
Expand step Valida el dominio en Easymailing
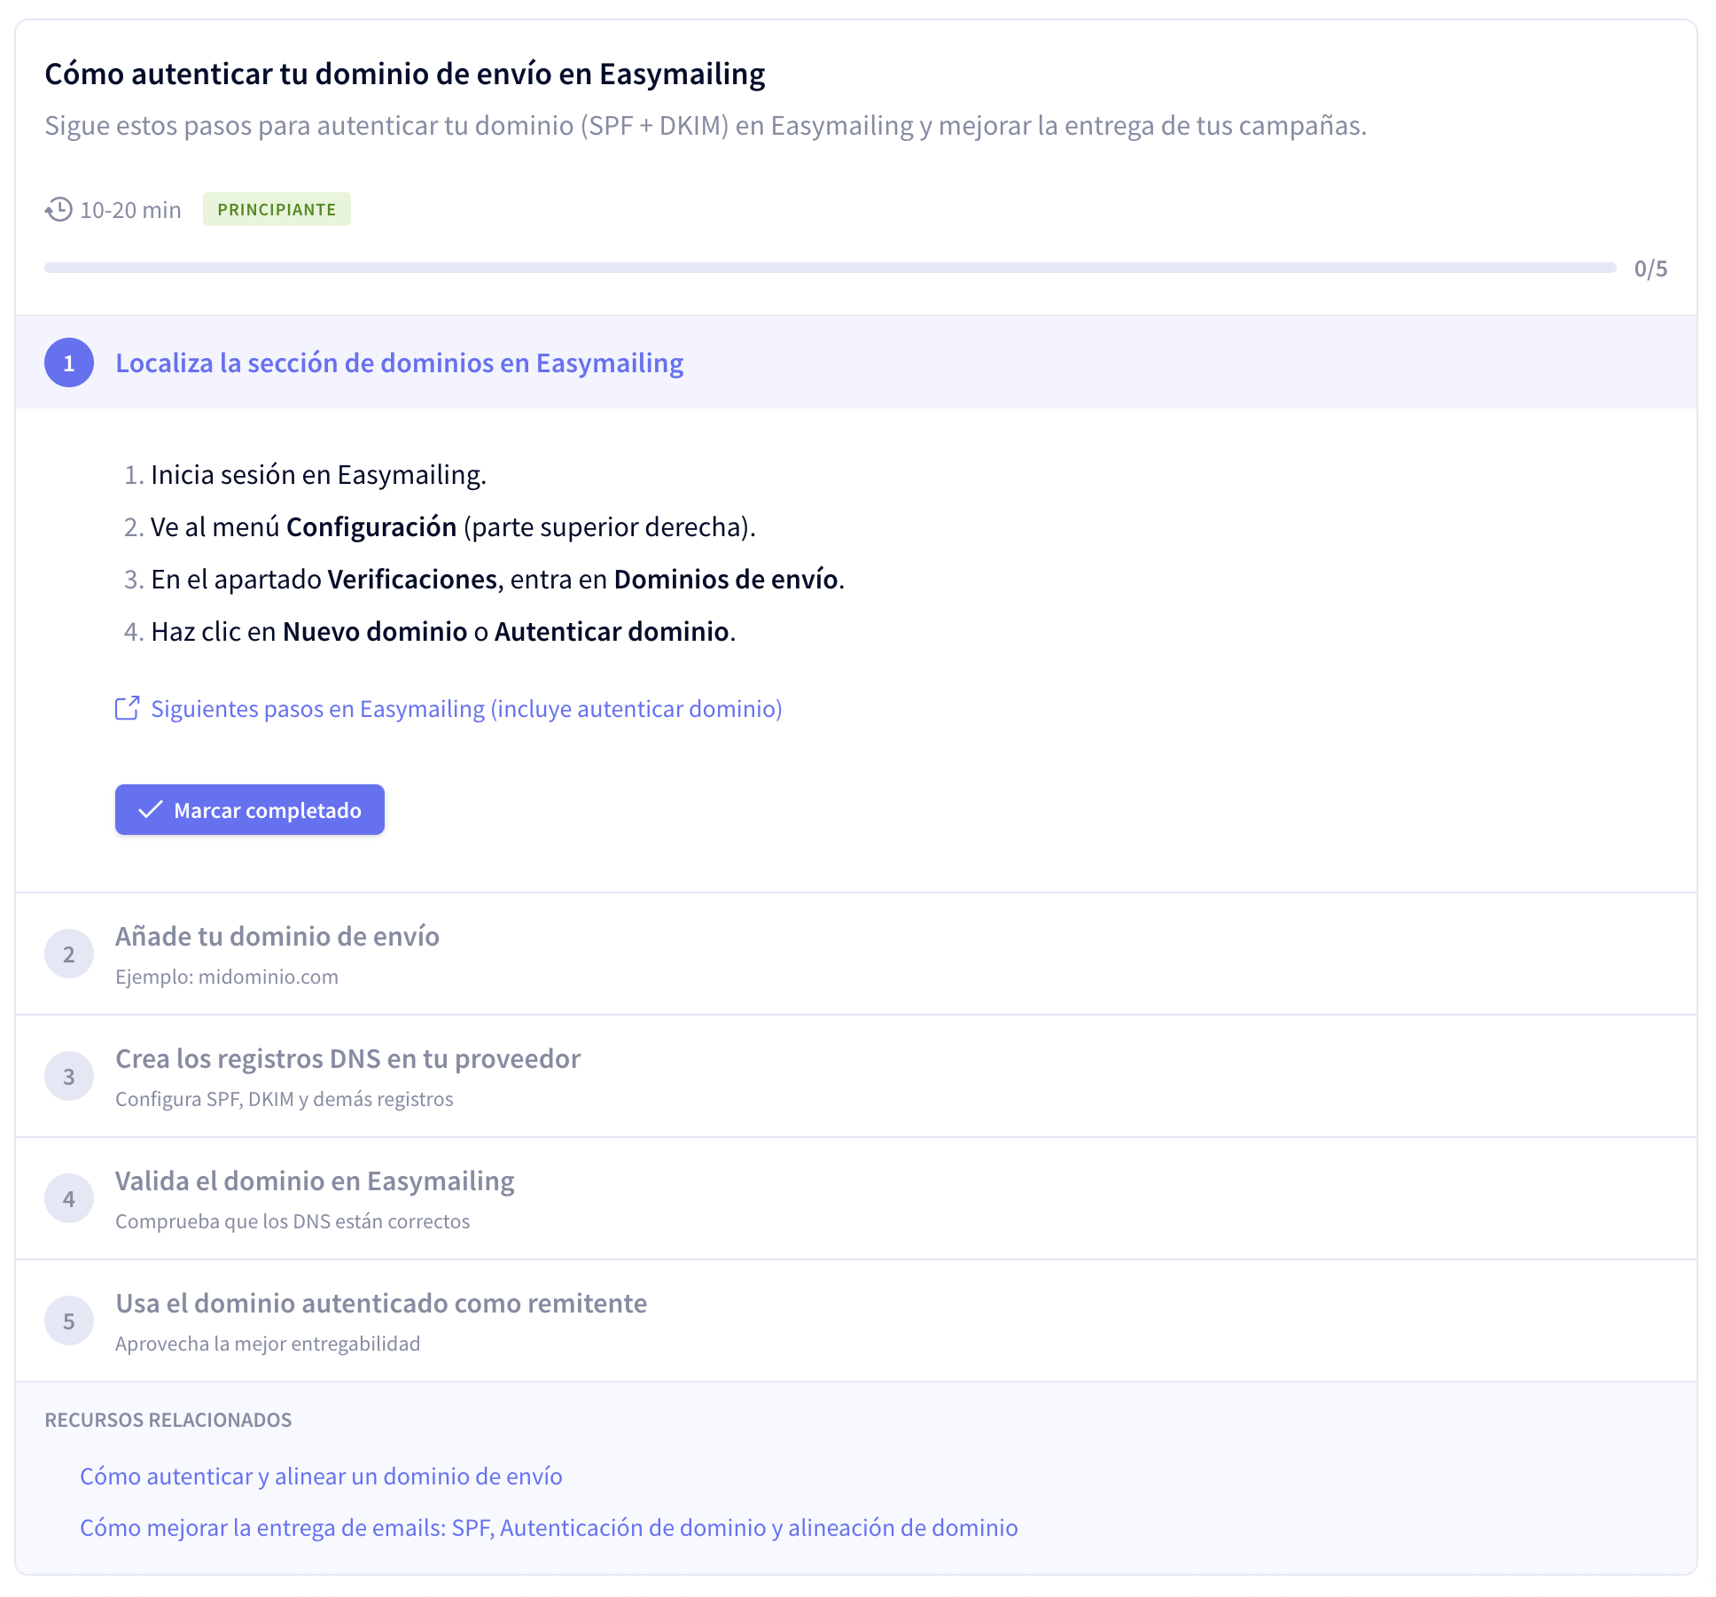(856, 1199)
